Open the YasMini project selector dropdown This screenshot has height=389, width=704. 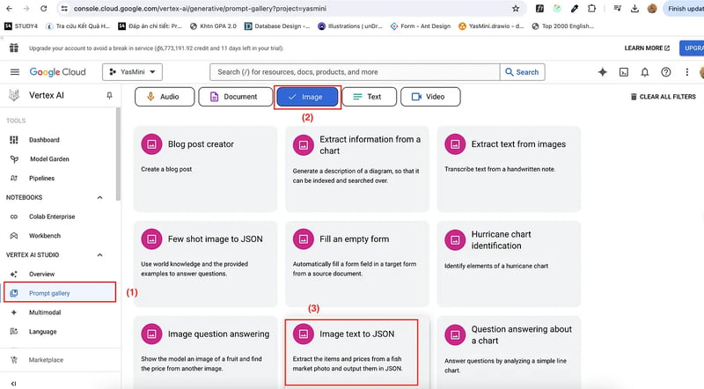[x=133, y=72]
